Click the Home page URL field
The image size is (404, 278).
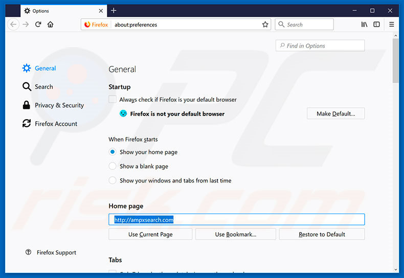point(237,220)
